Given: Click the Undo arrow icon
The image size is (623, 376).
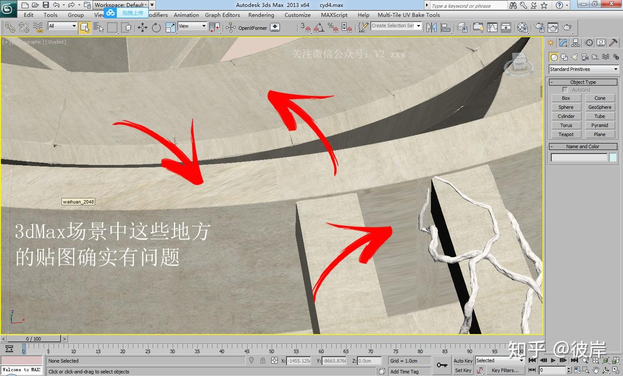Looking at the screenshot, I should (x=56, y=5).
